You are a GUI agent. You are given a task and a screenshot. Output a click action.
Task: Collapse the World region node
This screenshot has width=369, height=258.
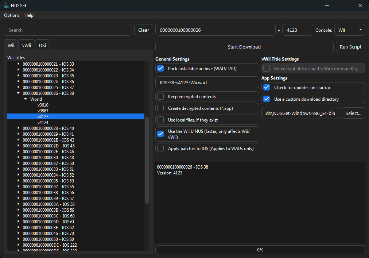26,99
